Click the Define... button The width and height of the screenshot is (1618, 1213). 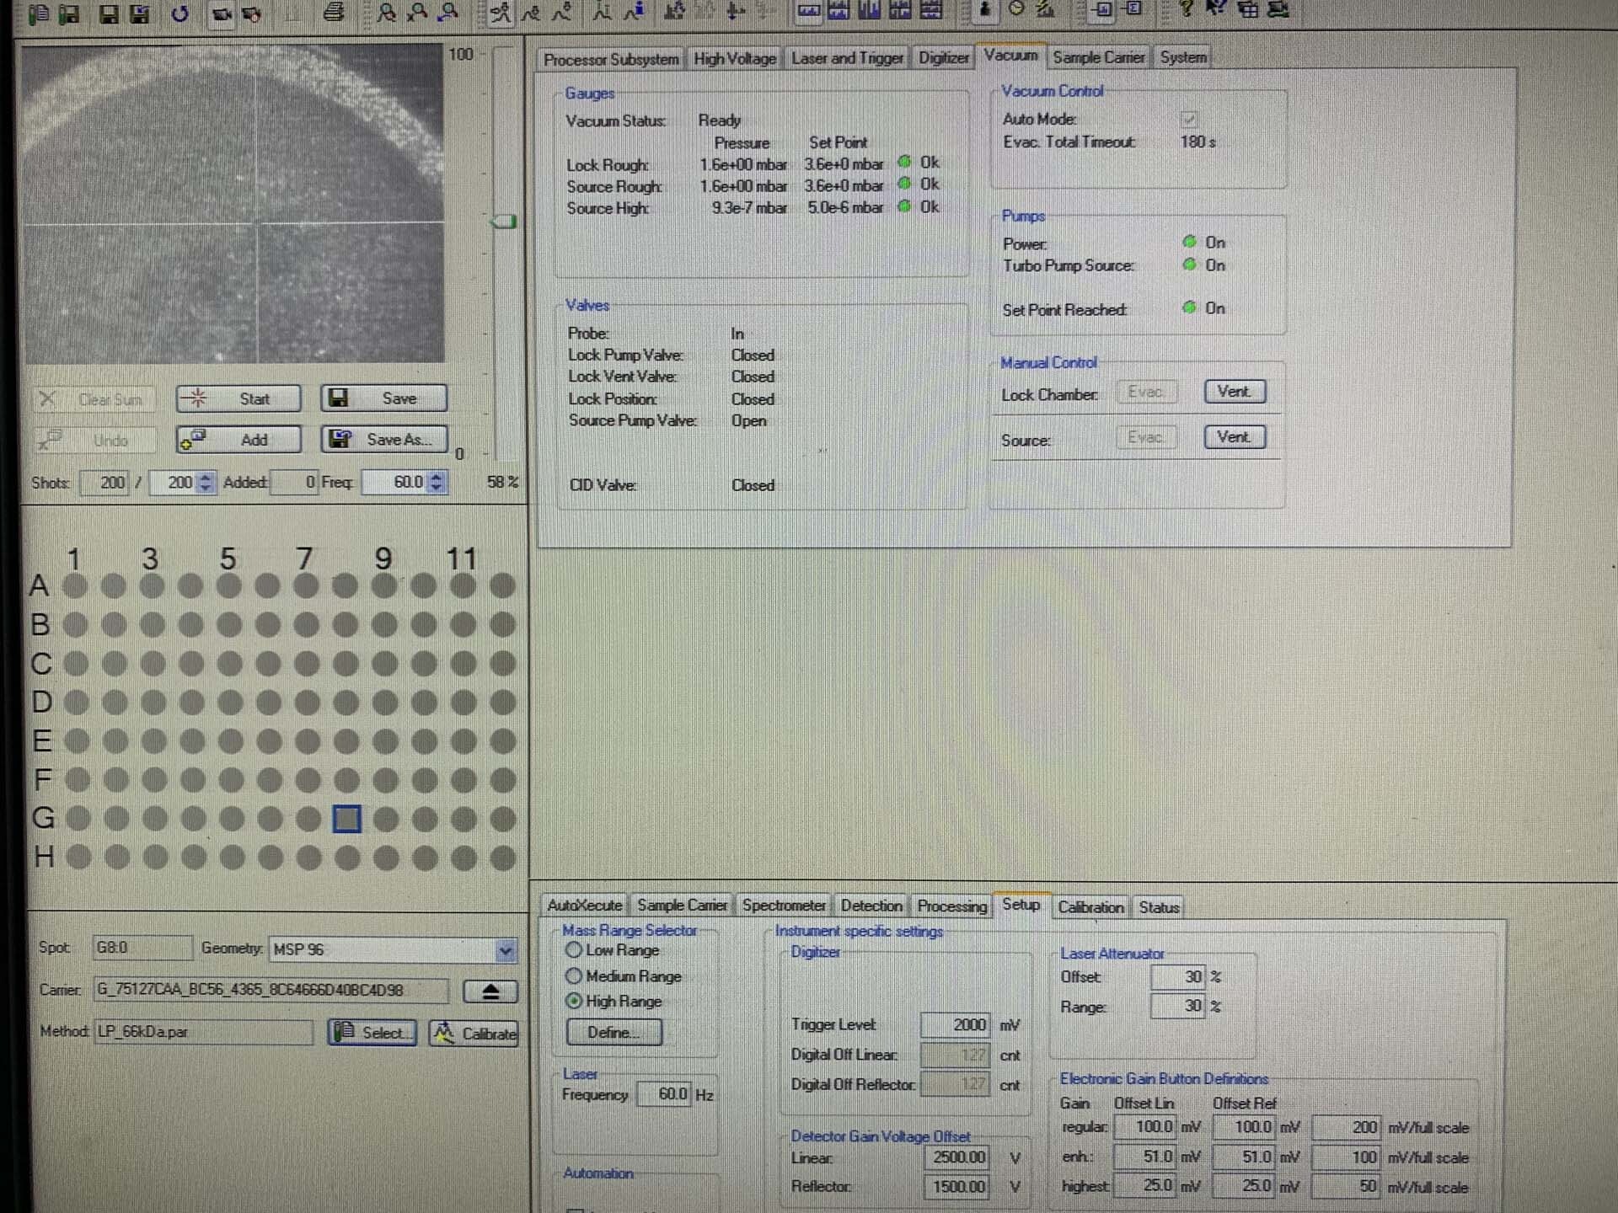point(614,1032)
